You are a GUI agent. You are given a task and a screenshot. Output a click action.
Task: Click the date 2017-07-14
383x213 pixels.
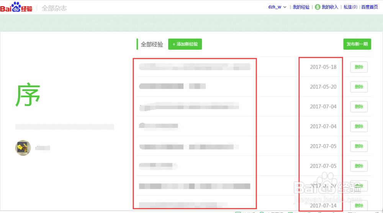(323, 205)
